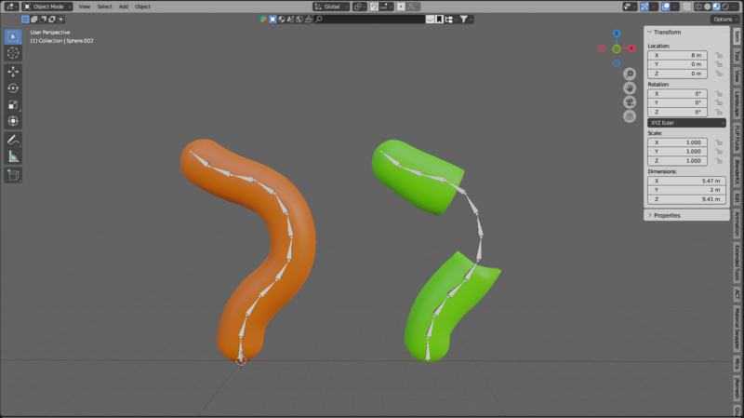This screenshot has height=418, width=744.
Task: Toggle camera view in viewport
Action: [630, 101]
